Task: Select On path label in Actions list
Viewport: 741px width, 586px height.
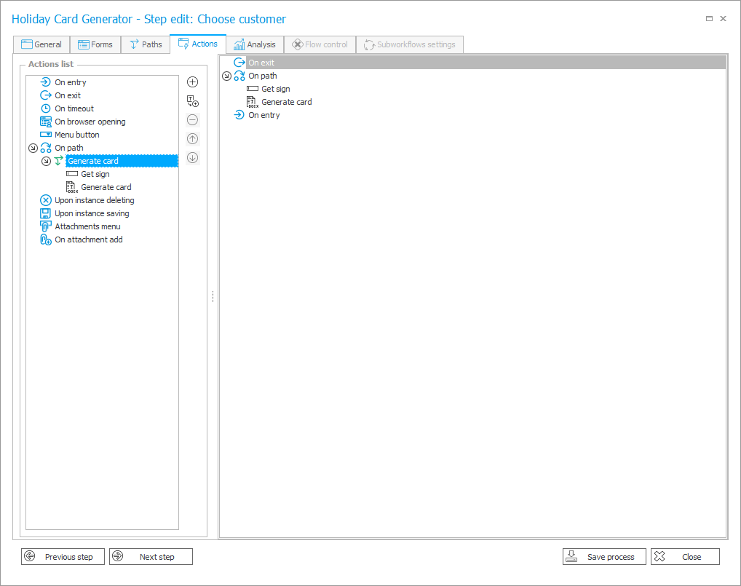Action: point(69,148)
